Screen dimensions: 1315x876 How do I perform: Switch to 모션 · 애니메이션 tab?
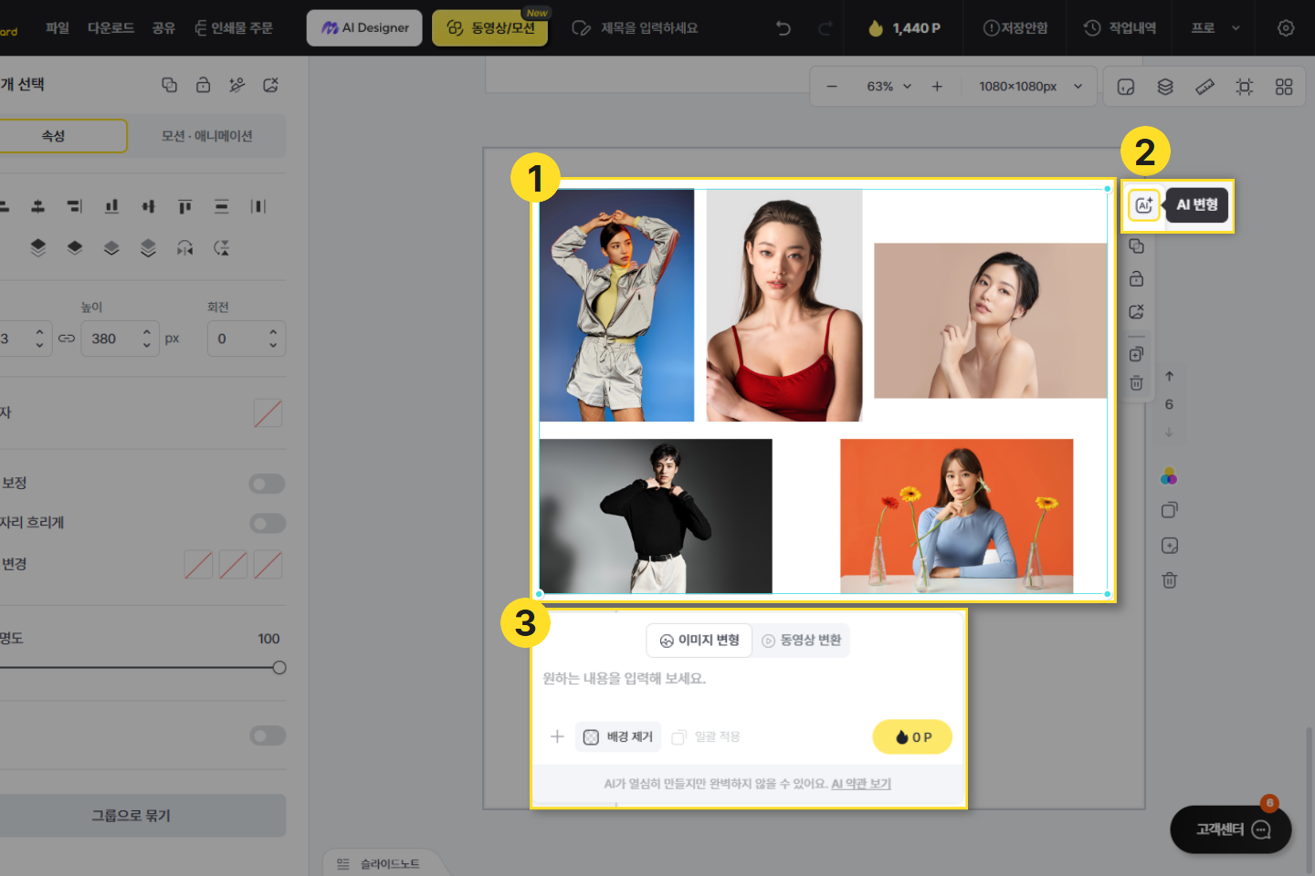coord(207,136)
